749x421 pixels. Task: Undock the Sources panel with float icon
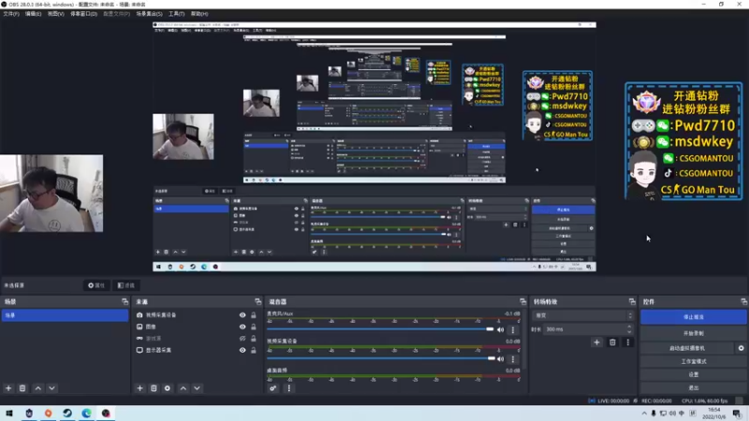click(x=258, y=301)
